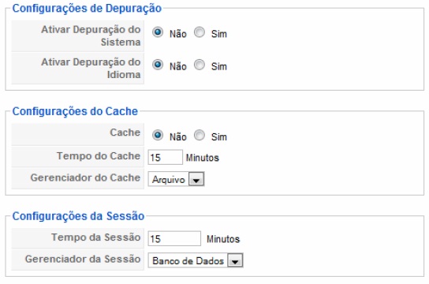Click the Gerenciador da Sessão label
The image size is (429, 284).
[83, 259]
